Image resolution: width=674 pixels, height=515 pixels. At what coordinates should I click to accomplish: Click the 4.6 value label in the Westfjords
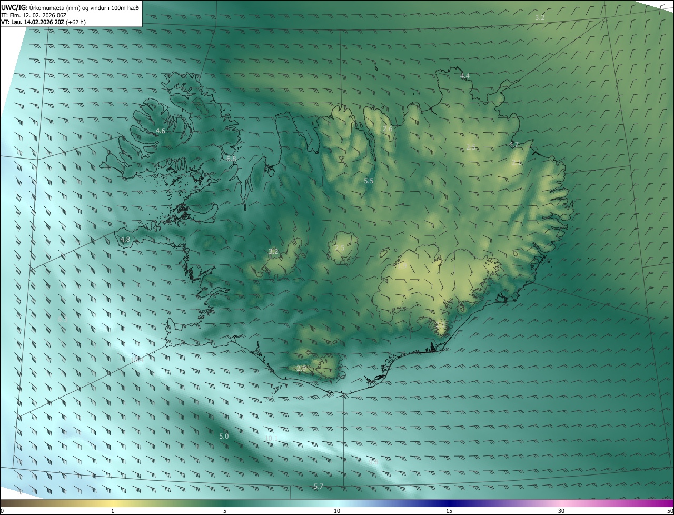click(x=161, y=131)
